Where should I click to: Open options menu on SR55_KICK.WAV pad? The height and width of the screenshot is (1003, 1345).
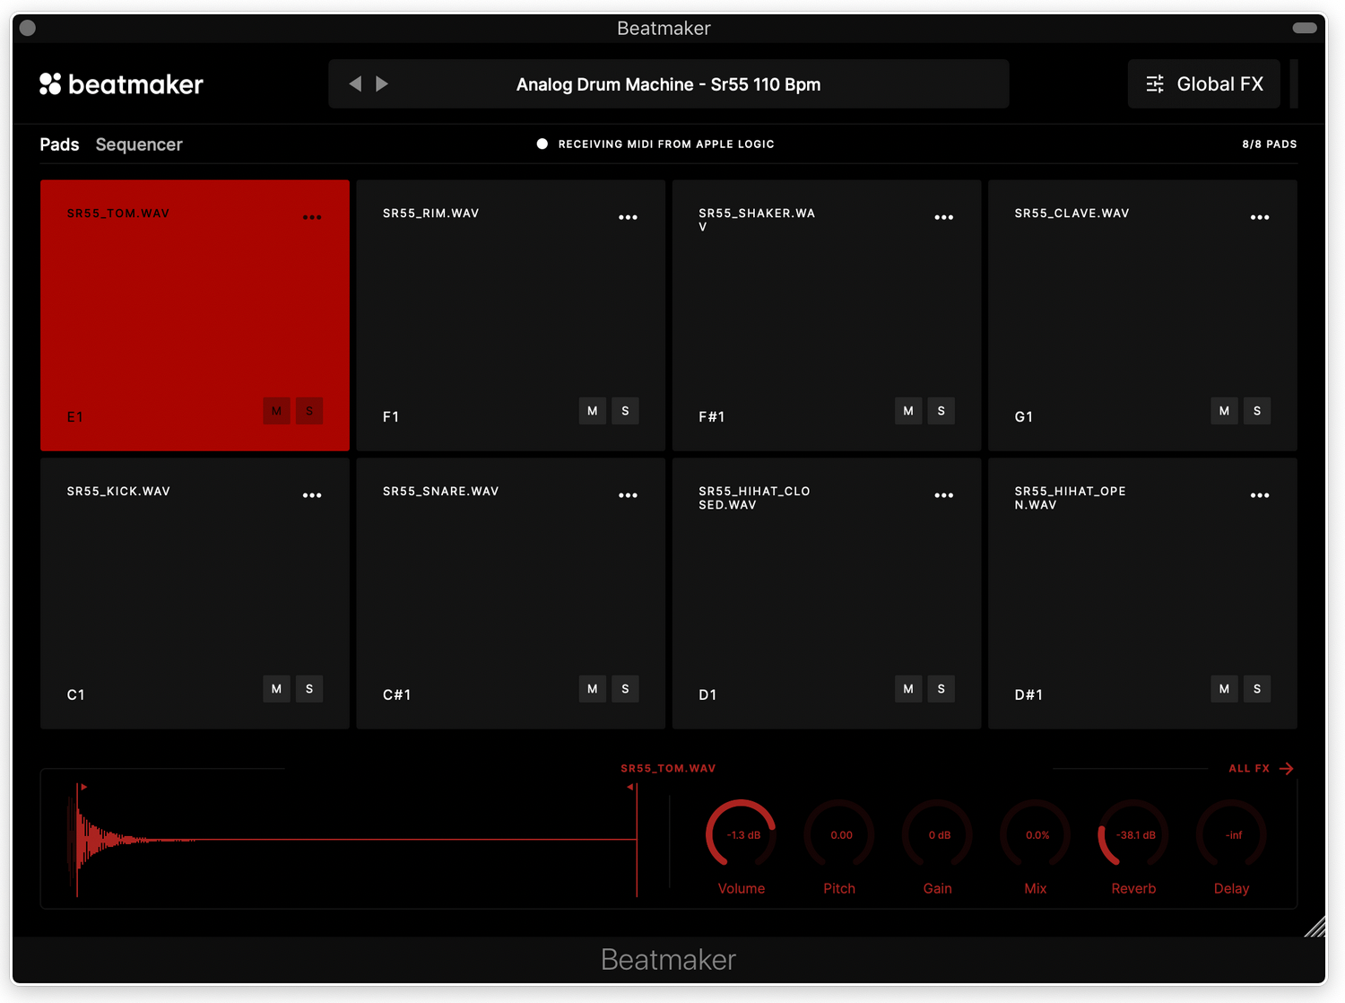(312, 494)
